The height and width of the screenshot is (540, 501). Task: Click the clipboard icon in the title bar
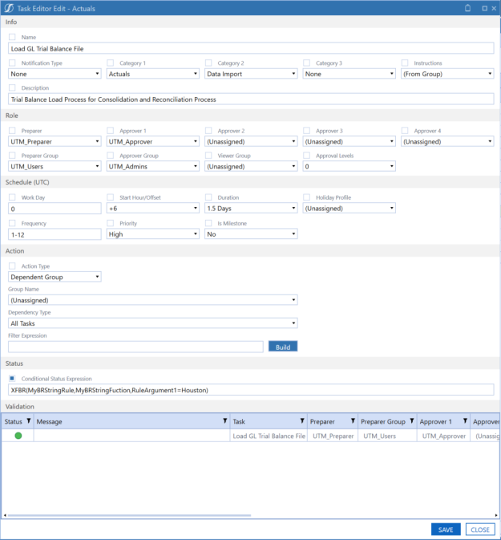pos(468,8)
